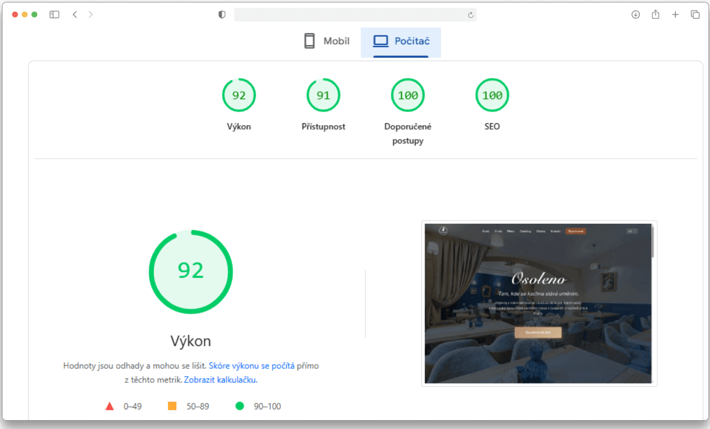710x429 pixels.
Task: Click the forward navigation arrow
Action: 90,15
